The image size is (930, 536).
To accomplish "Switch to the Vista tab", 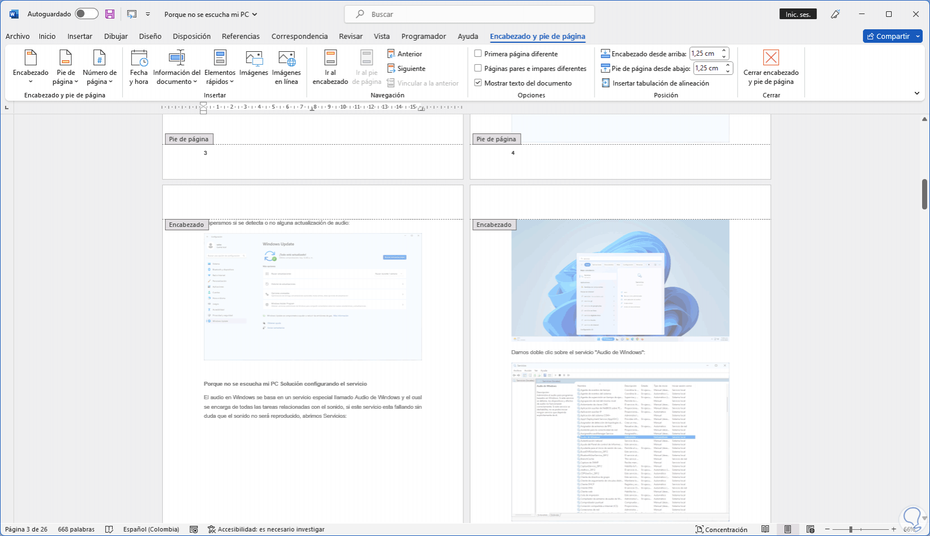I will click(382, 37).
